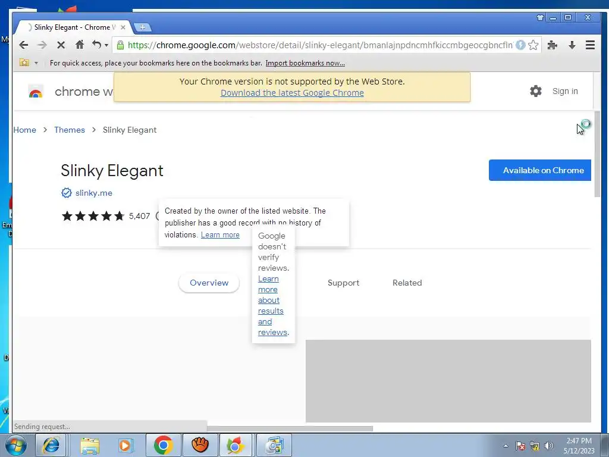This screenshot has width=609, height=457.
Task: Go to the home page icon
Action: [x=80, y=45]
